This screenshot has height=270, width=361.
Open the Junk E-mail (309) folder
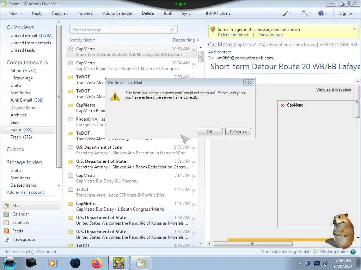tap(27, 100)
